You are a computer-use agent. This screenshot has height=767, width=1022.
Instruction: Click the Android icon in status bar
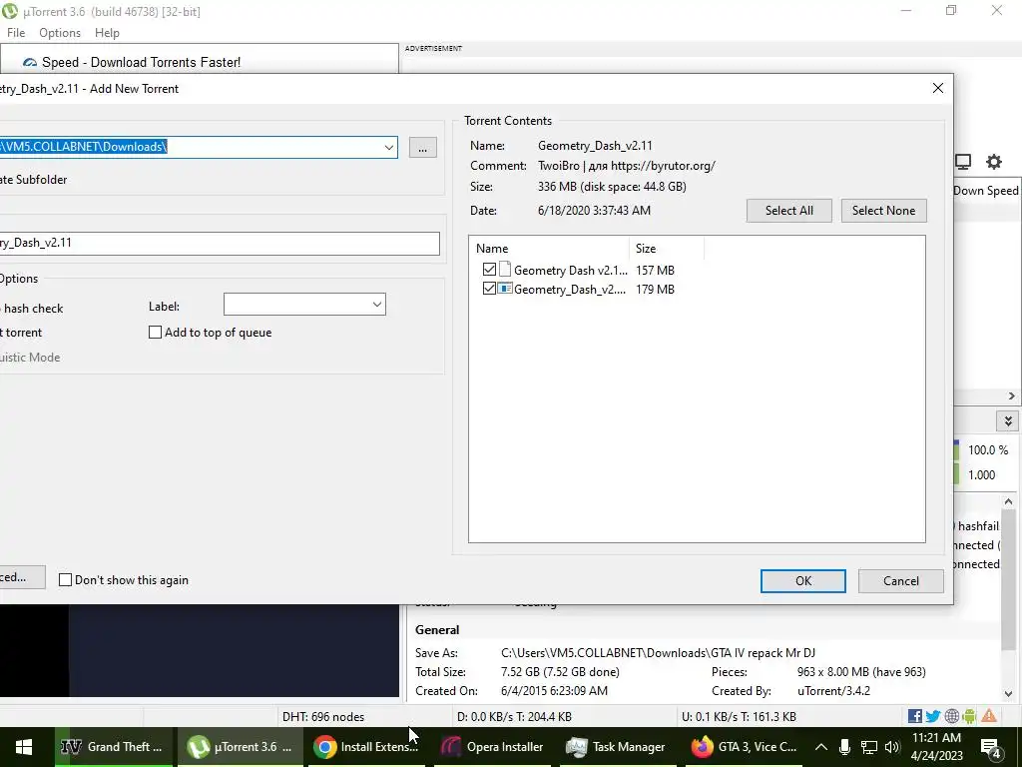click(969, 716)
